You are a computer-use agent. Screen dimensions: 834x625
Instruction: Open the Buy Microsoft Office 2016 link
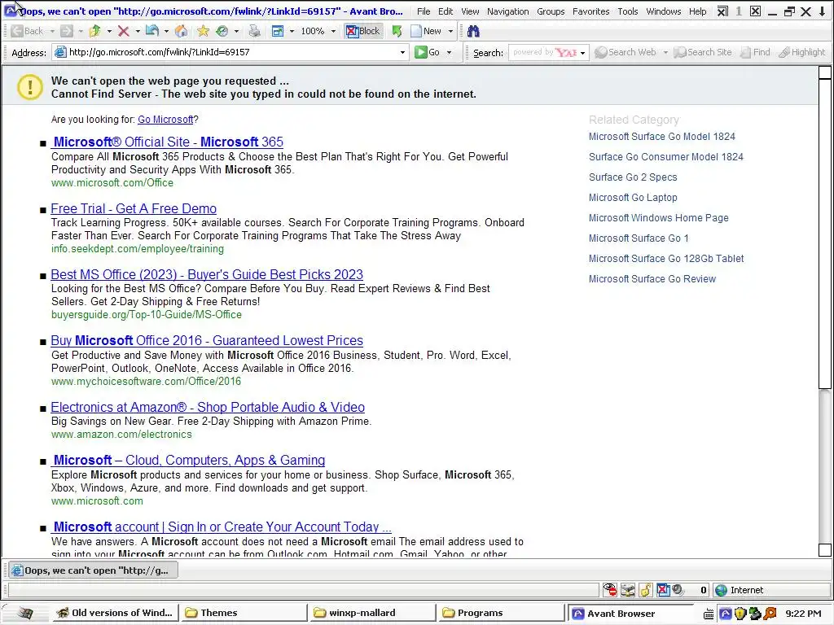coord(207,340)
